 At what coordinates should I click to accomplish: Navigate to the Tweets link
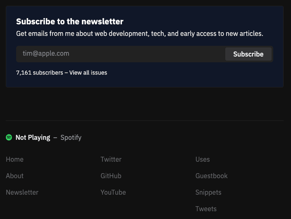coord(206,209)
